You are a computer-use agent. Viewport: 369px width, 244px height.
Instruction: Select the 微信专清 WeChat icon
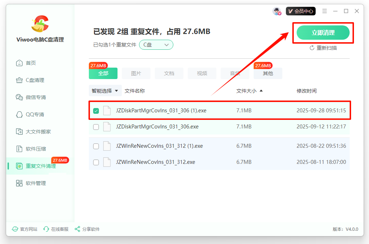click(x=19, y=97)
